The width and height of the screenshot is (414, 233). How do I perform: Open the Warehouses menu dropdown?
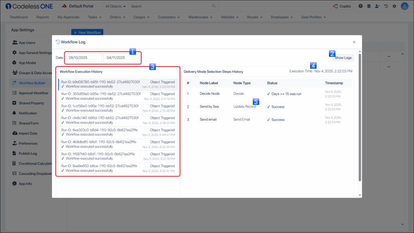coord(201,17)
